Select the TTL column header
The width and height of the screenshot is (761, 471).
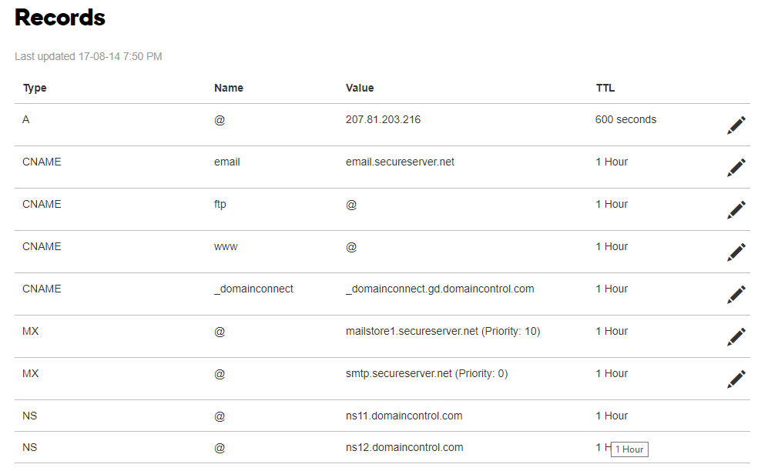point(605,88)
